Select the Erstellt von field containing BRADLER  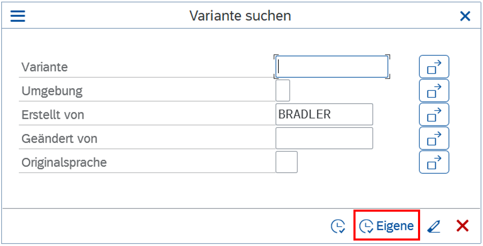324,114
